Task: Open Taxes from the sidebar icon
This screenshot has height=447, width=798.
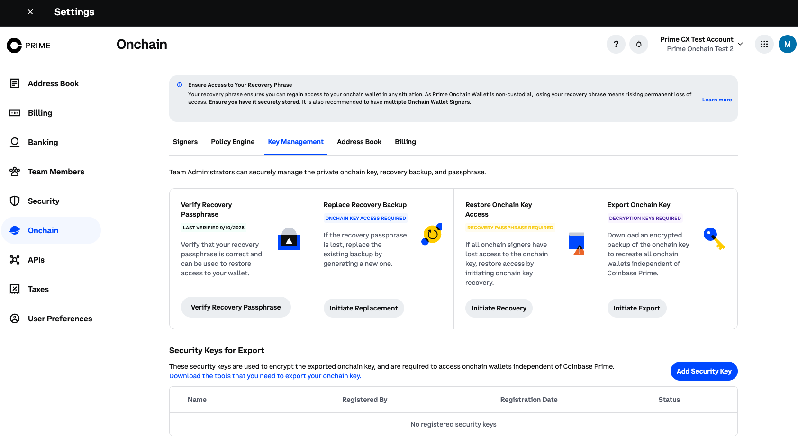Action: pos(15,289)
